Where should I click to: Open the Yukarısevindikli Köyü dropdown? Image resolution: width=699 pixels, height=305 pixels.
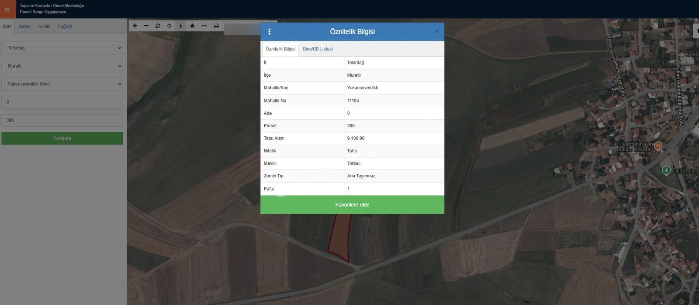pyautogui.click(x=62, y=84)
